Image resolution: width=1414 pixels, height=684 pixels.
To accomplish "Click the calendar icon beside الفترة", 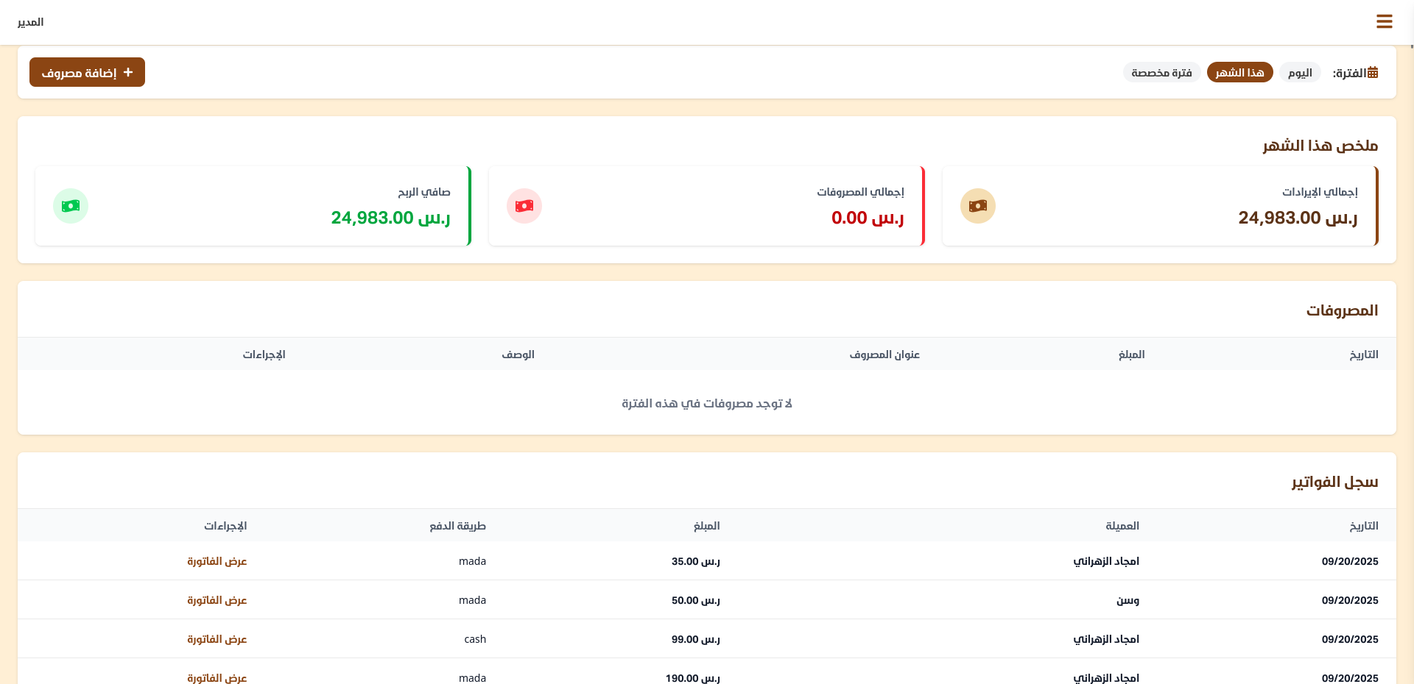I will (1373, 73).
